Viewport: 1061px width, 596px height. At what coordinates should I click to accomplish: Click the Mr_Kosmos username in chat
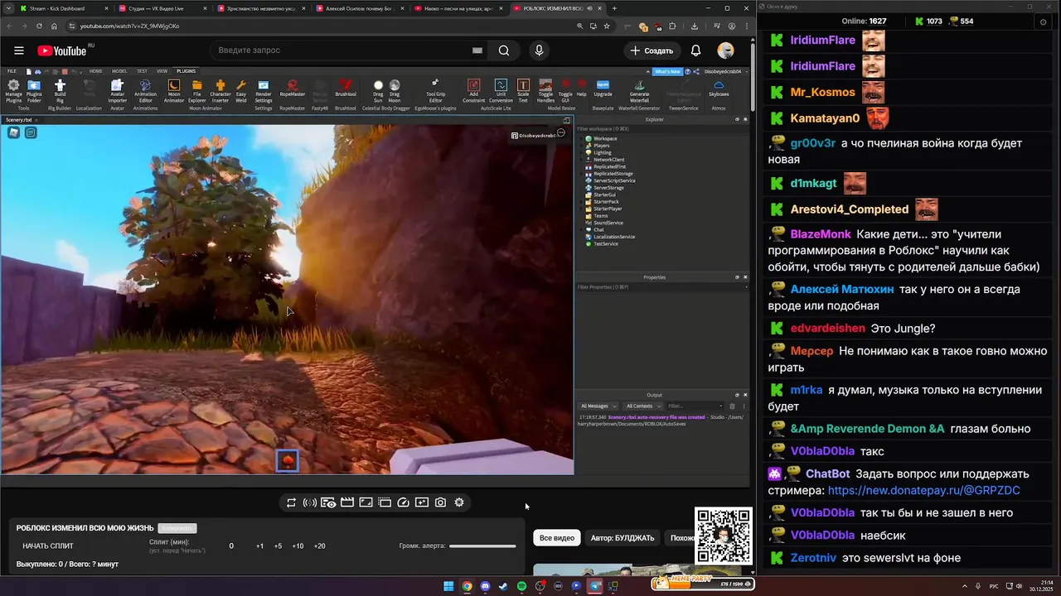[822, 92]
